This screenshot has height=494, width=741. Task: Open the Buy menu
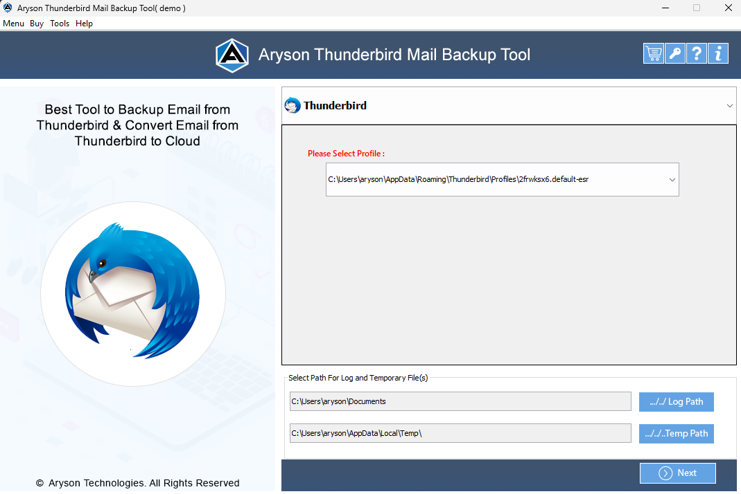36,24
